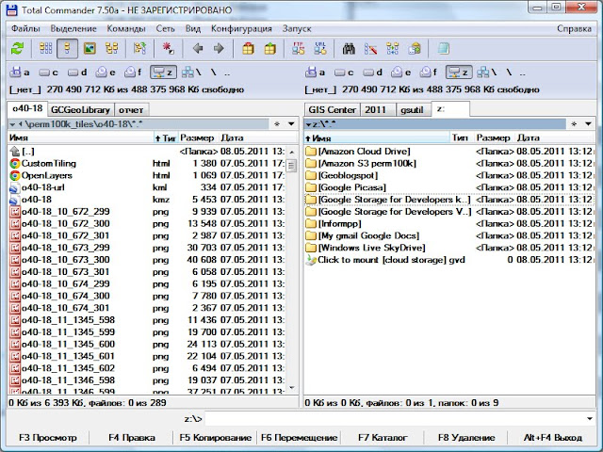Select drive e in left drive bar
Image resolution: width=603 pixels, height=452 pixels.
click(x=106, y=73)
